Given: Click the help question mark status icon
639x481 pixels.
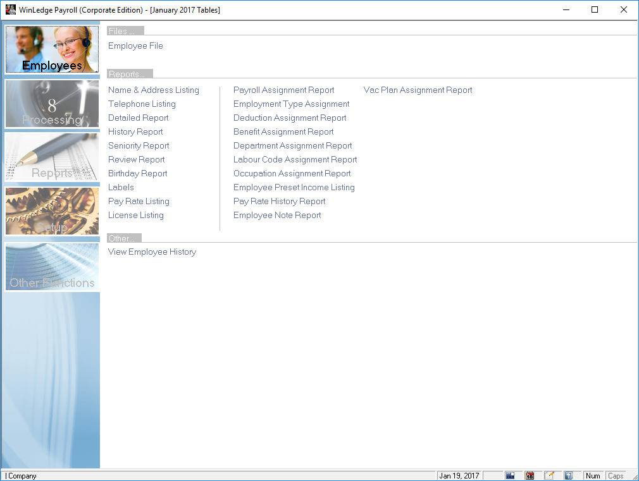Looking at the screenshot, I should tap(568, 475).
